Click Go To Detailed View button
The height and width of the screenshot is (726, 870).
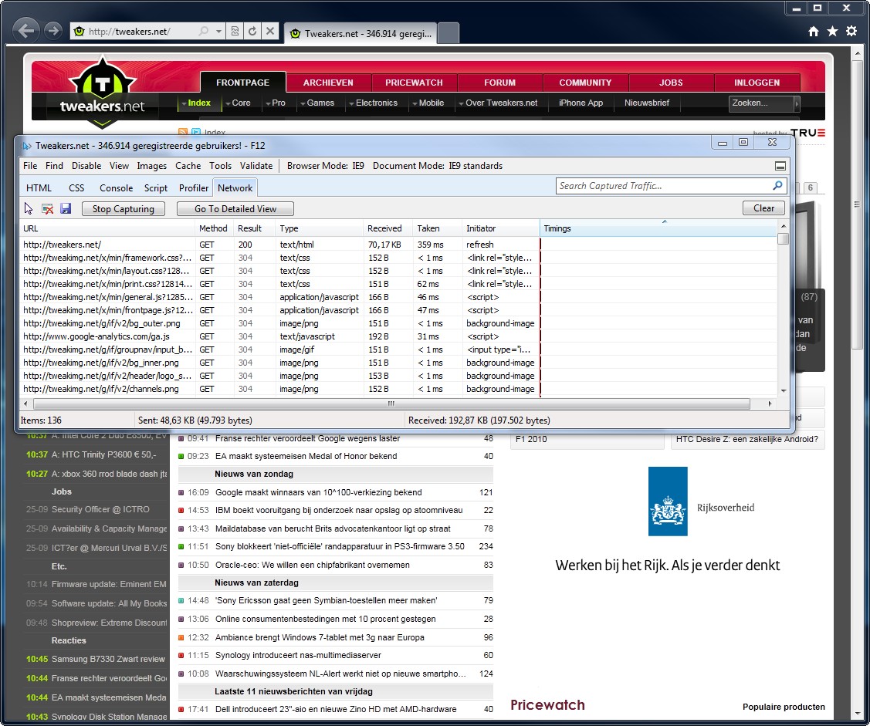coord(235,208)
